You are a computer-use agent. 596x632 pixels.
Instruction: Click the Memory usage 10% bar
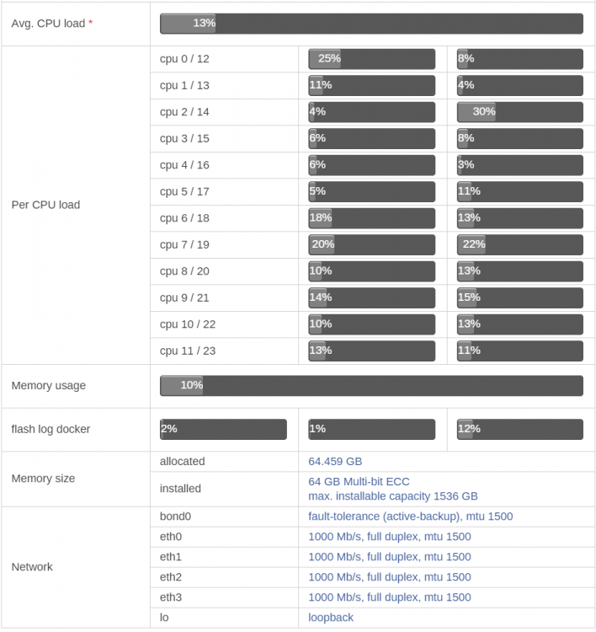click(371, 385)
